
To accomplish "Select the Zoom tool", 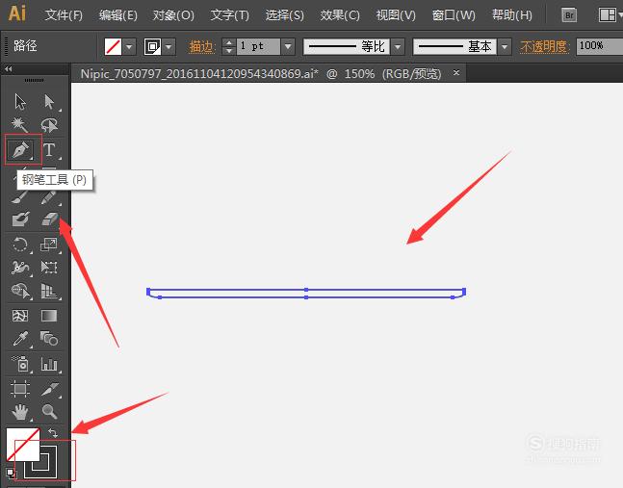I will 49,412.
